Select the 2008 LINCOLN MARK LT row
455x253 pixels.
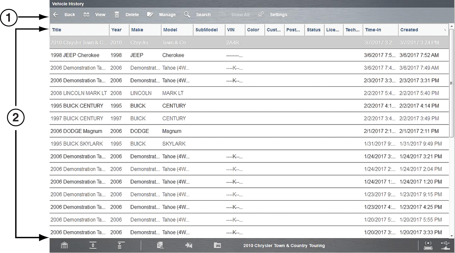pos(78,93)
